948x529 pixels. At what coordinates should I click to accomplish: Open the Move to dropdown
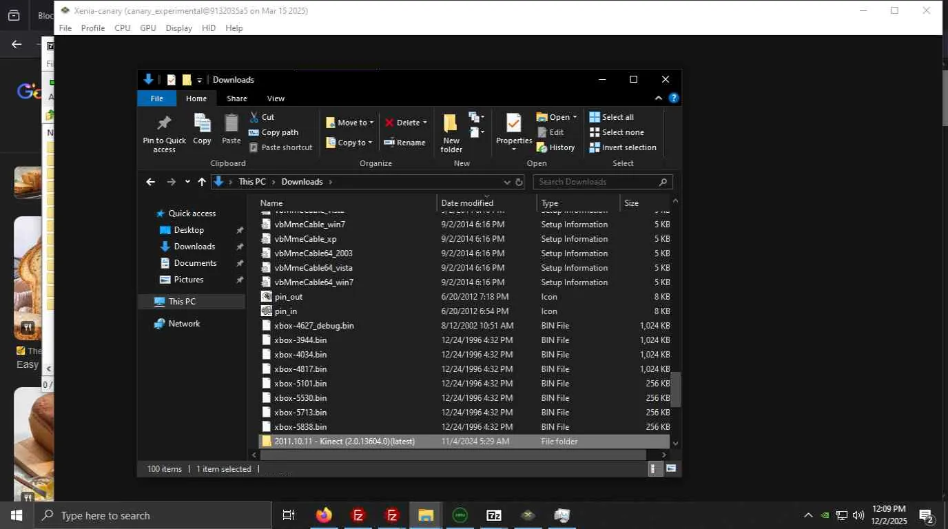pos(349,123)
